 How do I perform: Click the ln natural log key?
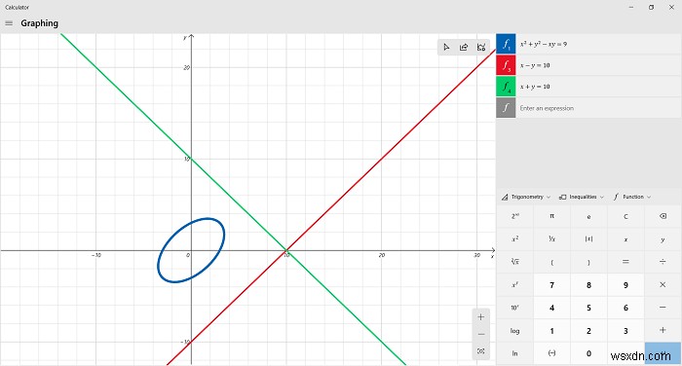pos(515,353)
